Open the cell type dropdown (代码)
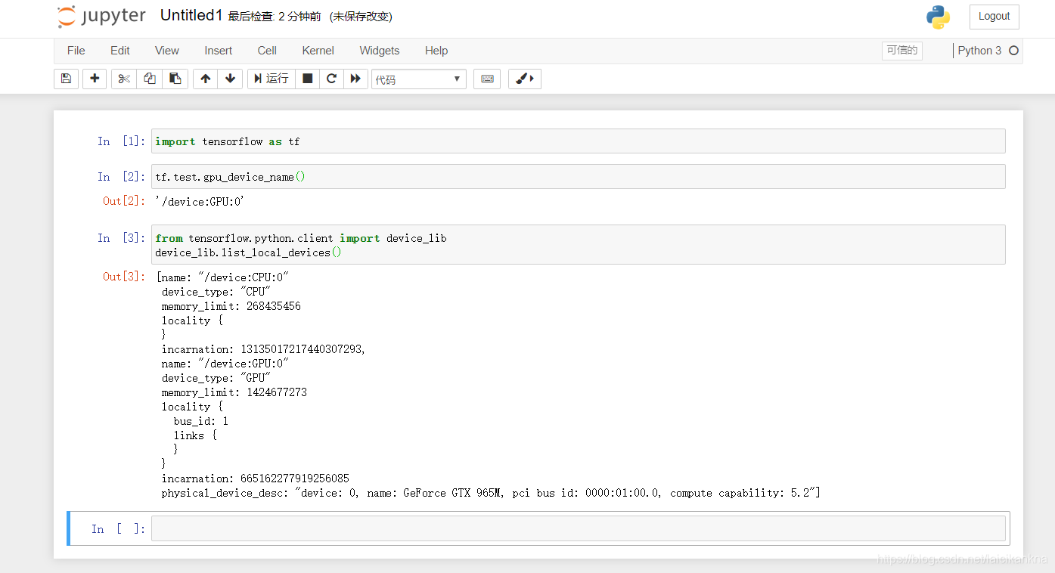 (419, 79)
